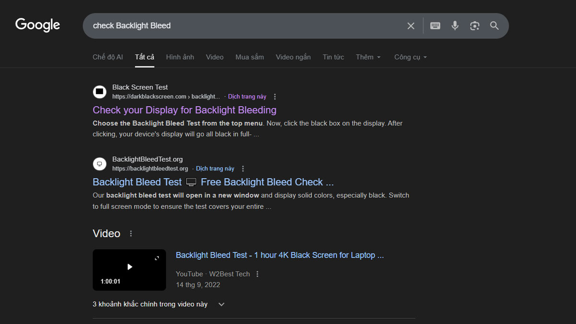The height and width of the screenshot is (324, 576).
Task: Open three-dot menu for darkblackscreen.com result
Action: point(275,96)
